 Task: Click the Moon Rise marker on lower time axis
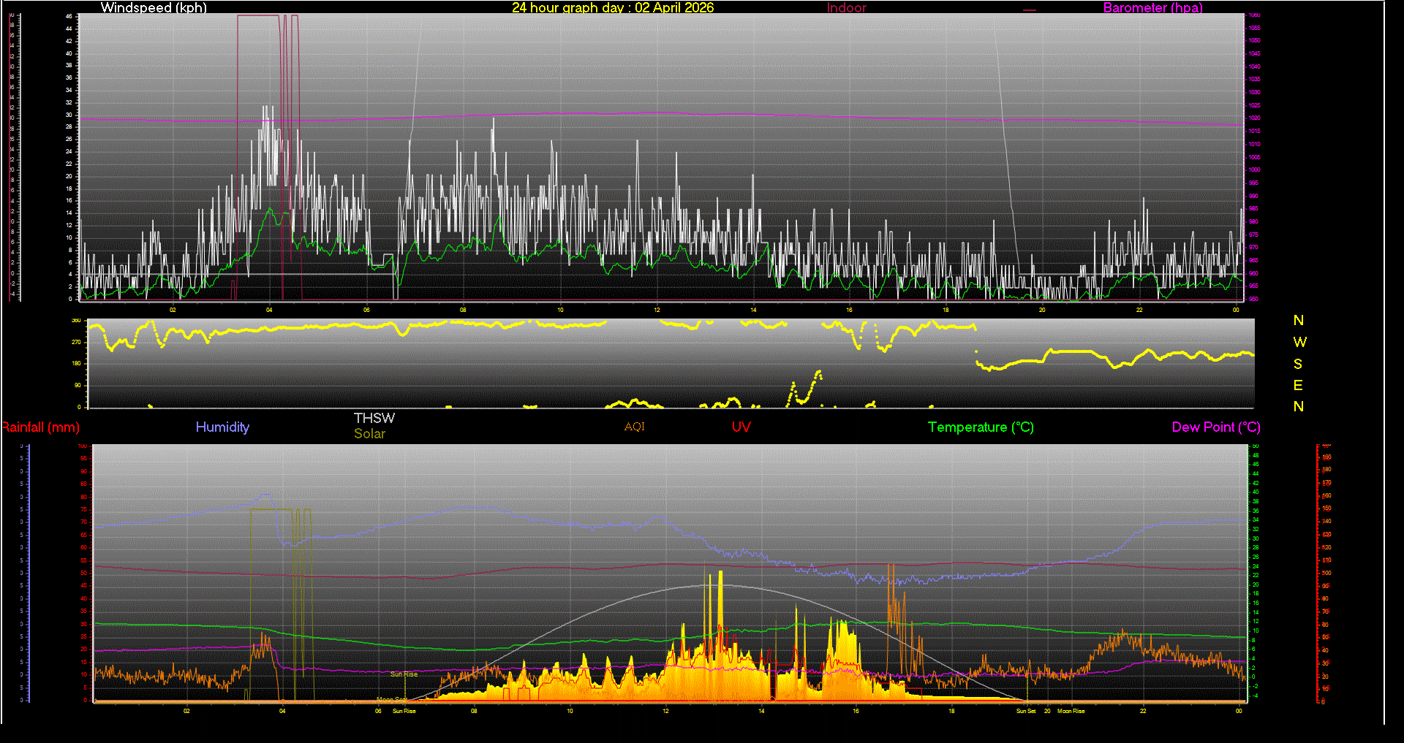(x=1071, y=711)
